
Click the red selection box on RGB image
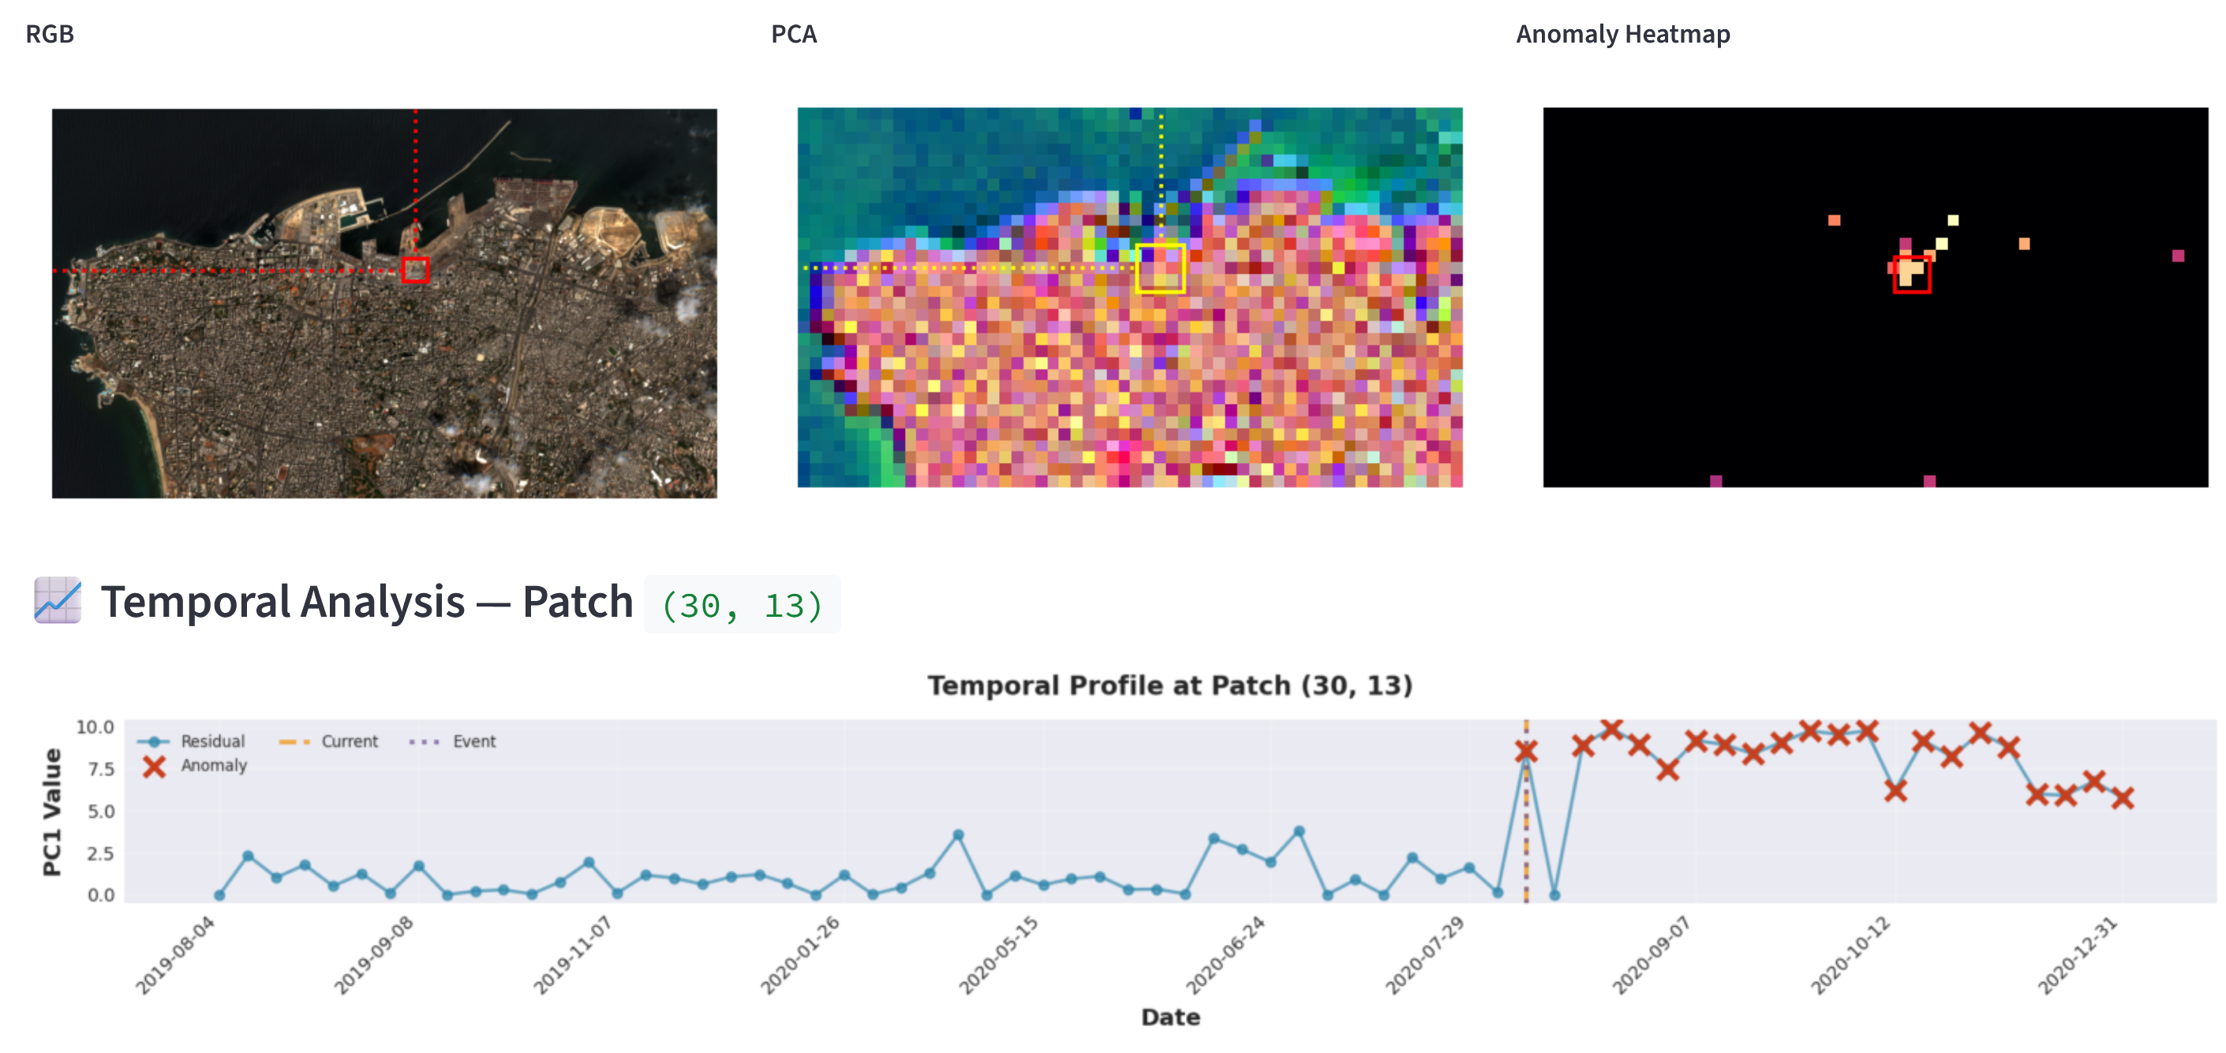[x=415, y=270]
